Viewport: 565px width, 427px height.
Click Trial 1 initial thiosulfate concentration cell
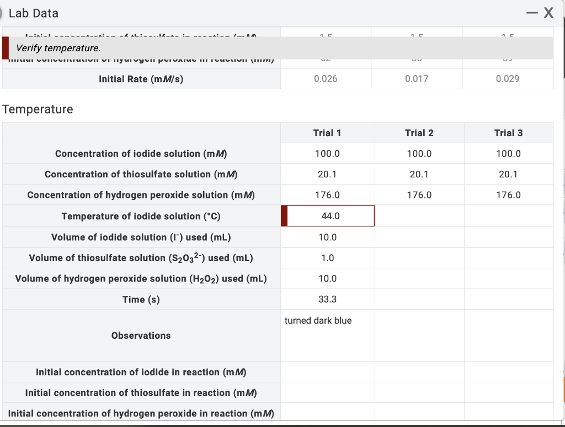click(x=328, y=392)
